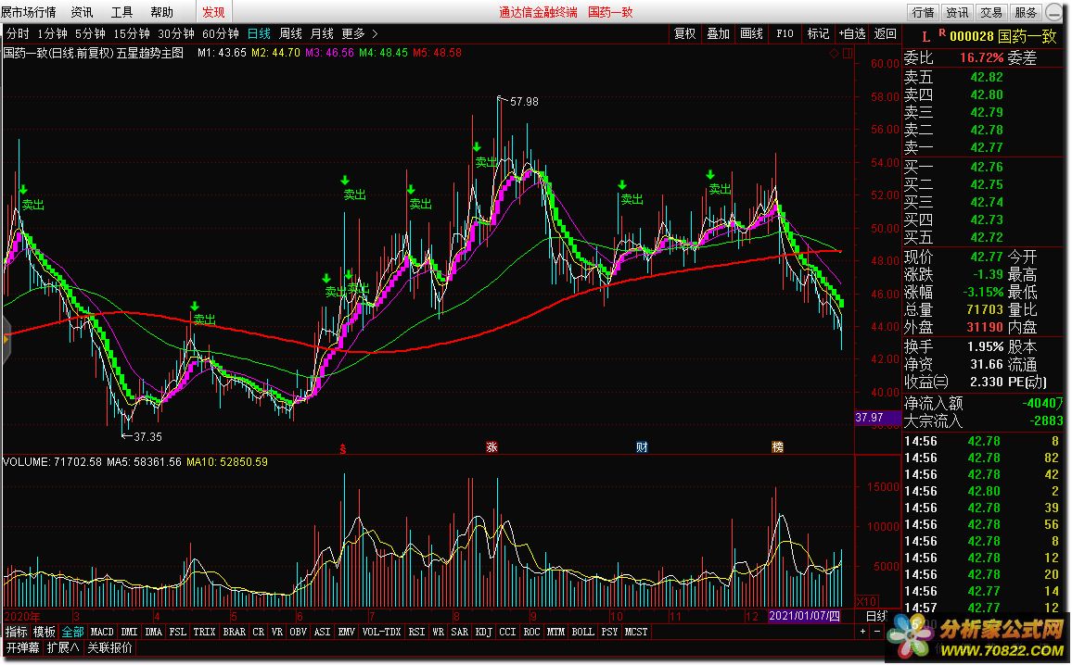Select the 全部 indicators tab
The width and height of the screenshot is (1072, 665).
(x=73, y=633)
